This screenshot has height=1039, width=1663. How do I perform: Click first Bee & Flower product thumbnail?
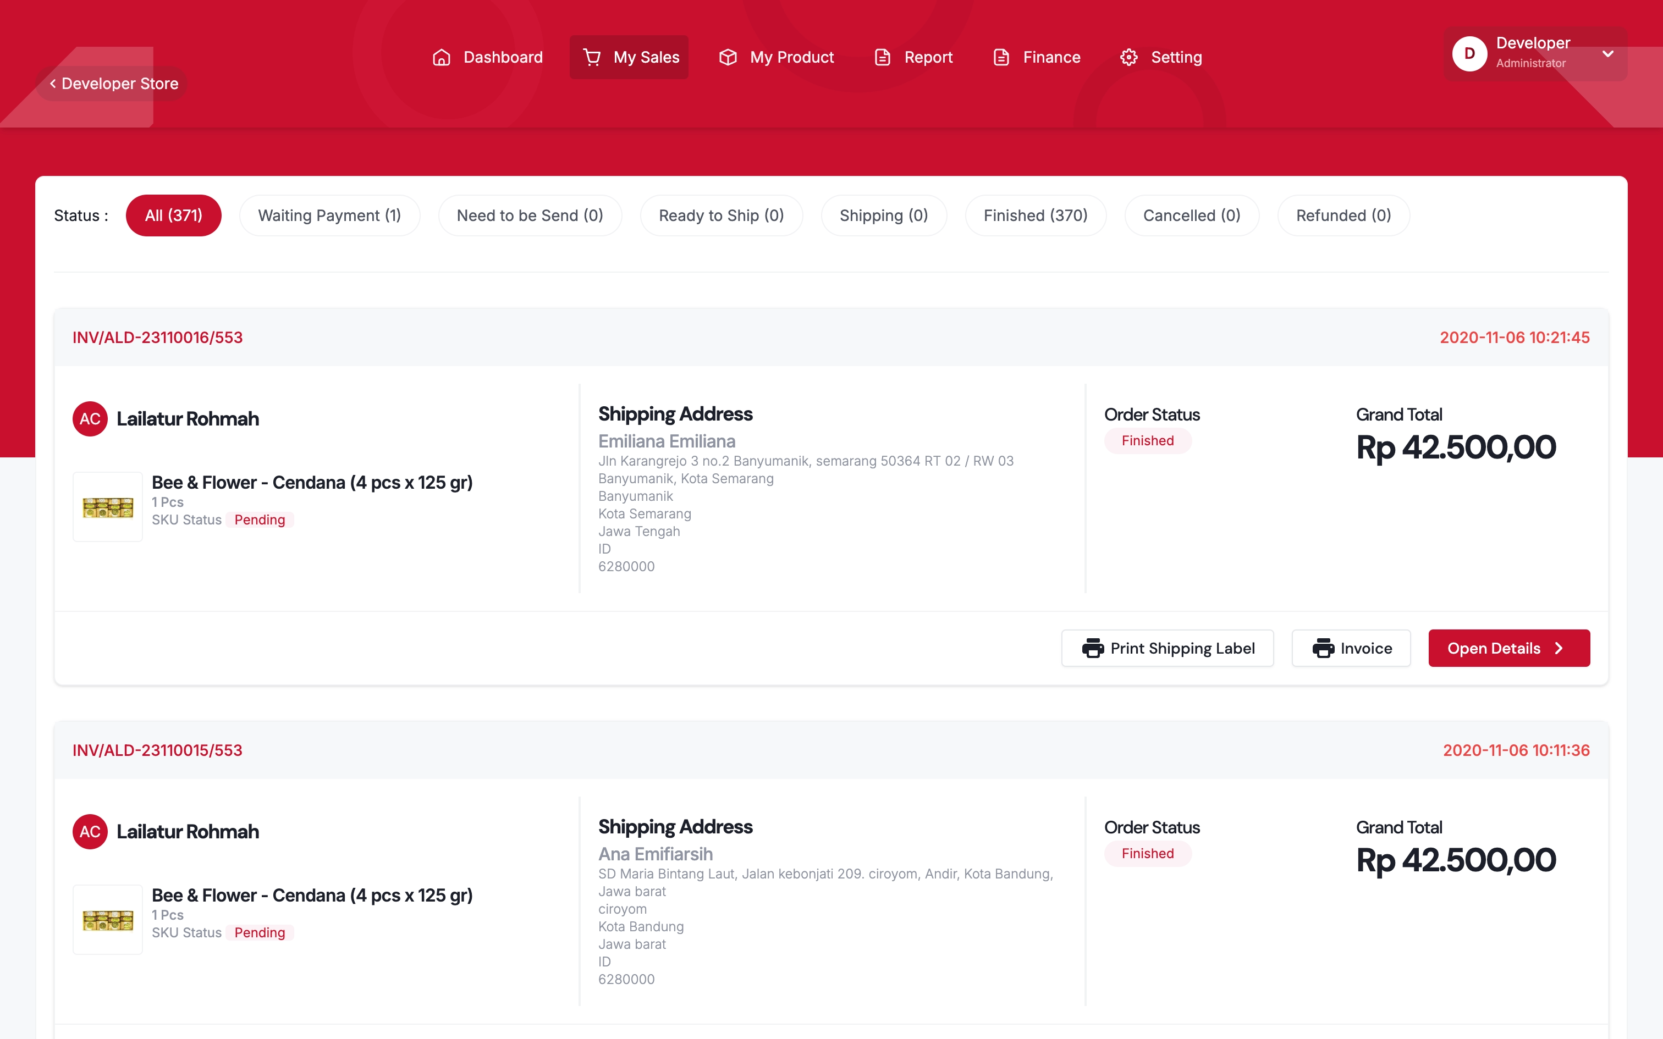[x=108, y=507]
